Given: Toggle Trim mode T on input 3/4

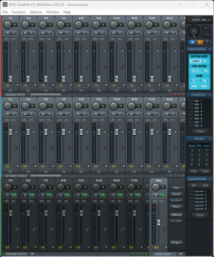Looking at the screenshot, I should pyautogui.click(x=34, y=51).
